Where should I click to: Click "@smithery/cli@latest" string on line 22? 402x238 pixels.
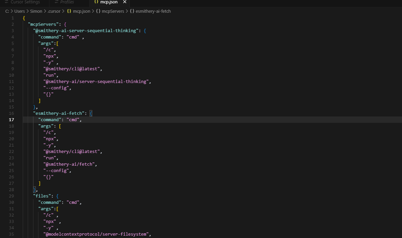click(72, 151)
